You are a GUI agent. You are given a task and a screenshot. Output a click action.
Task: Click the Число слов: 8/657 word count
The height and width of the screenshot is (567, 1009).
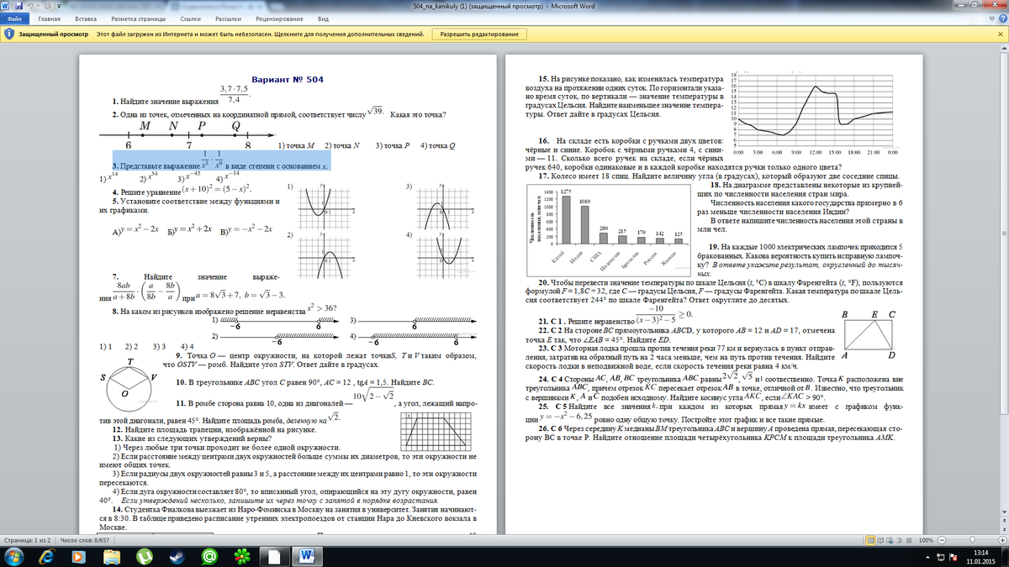[85, 540]
